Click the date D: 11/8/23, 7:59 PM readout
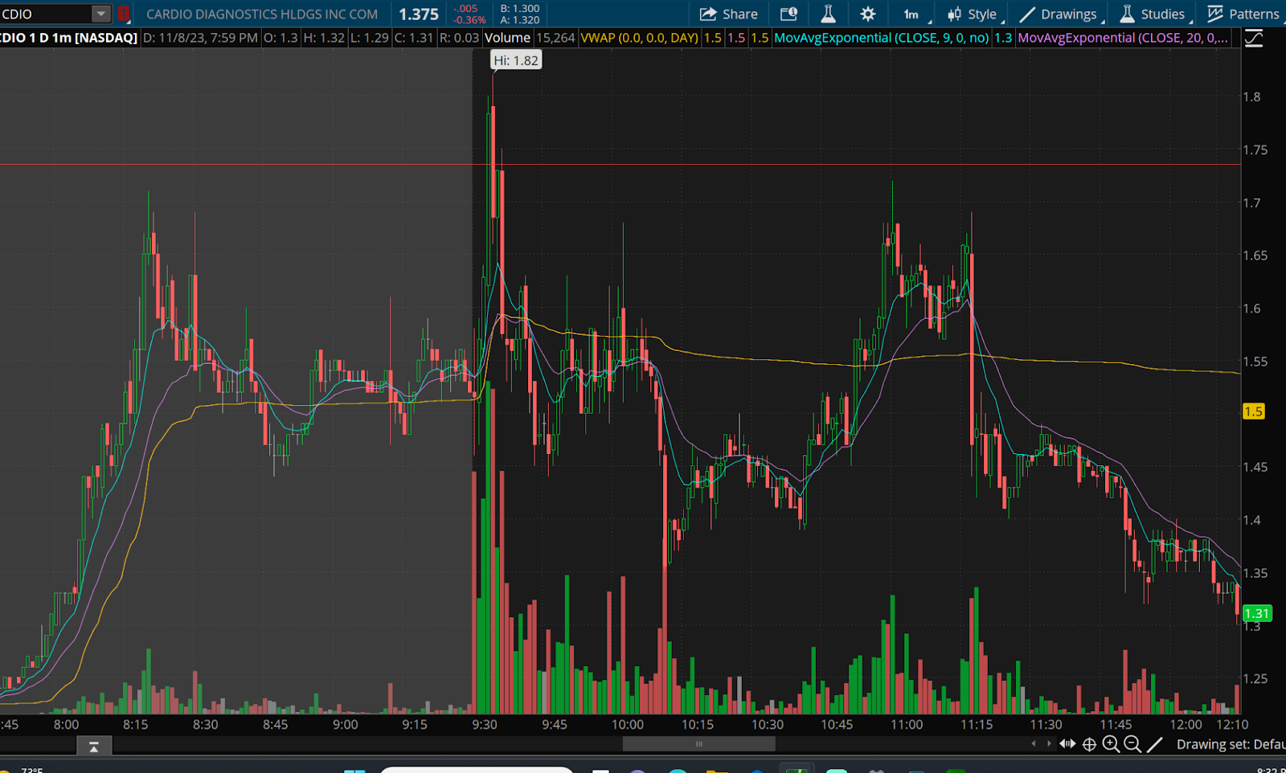The width and height of the screenshot is (1286, 773). click(200, 38)
